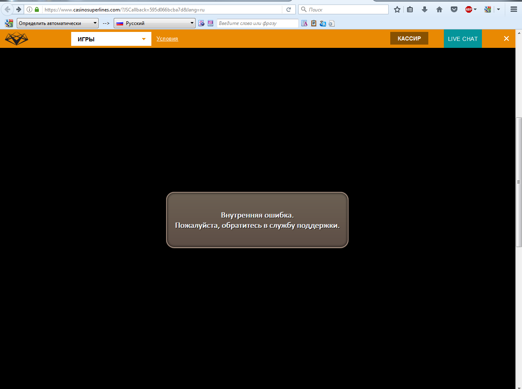Open the Firefox hamburger menu
The width and height of the screenshot is (522, 389).
click(513, 9)
